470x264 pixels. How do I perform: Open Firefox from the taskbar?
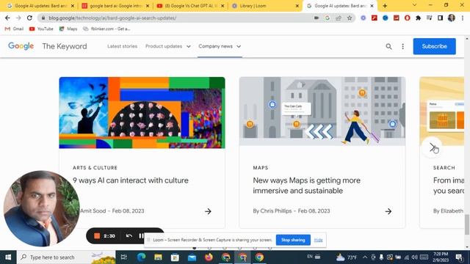pyautogui.click(x=209, y=257)
